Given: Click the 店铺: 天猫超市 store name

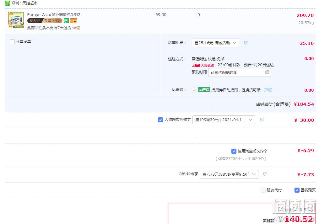Looking at the screenshot, I should (24, 3).
